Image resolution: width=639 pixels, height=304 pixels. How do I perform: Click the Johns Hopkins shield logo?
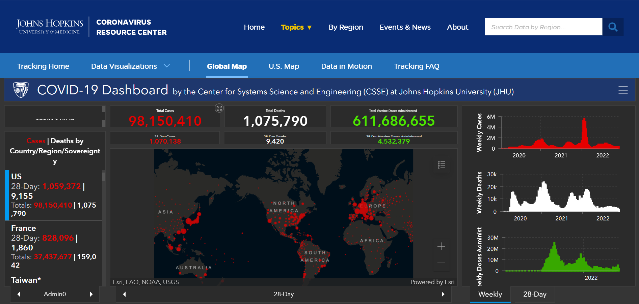click(x=21, y=90)
